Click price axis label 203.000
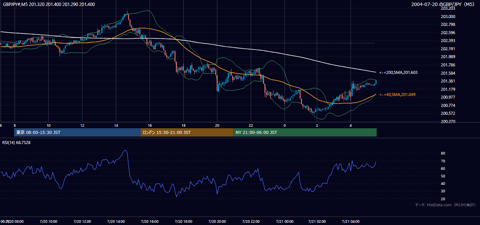Viewport: 480px width, 225px height. [x=448, y=16]
